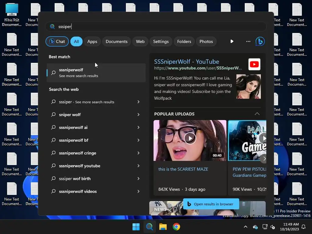Click the Bing logo button
This screenshot has height=234, width=312.
tap(260, 41)
